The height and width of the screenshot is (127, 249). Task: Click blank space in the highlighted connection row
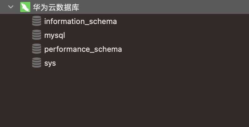164,7
